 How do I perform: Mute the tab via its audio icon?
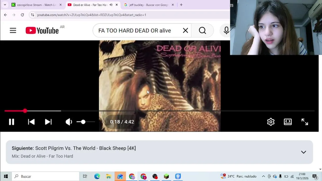(111, 5)
